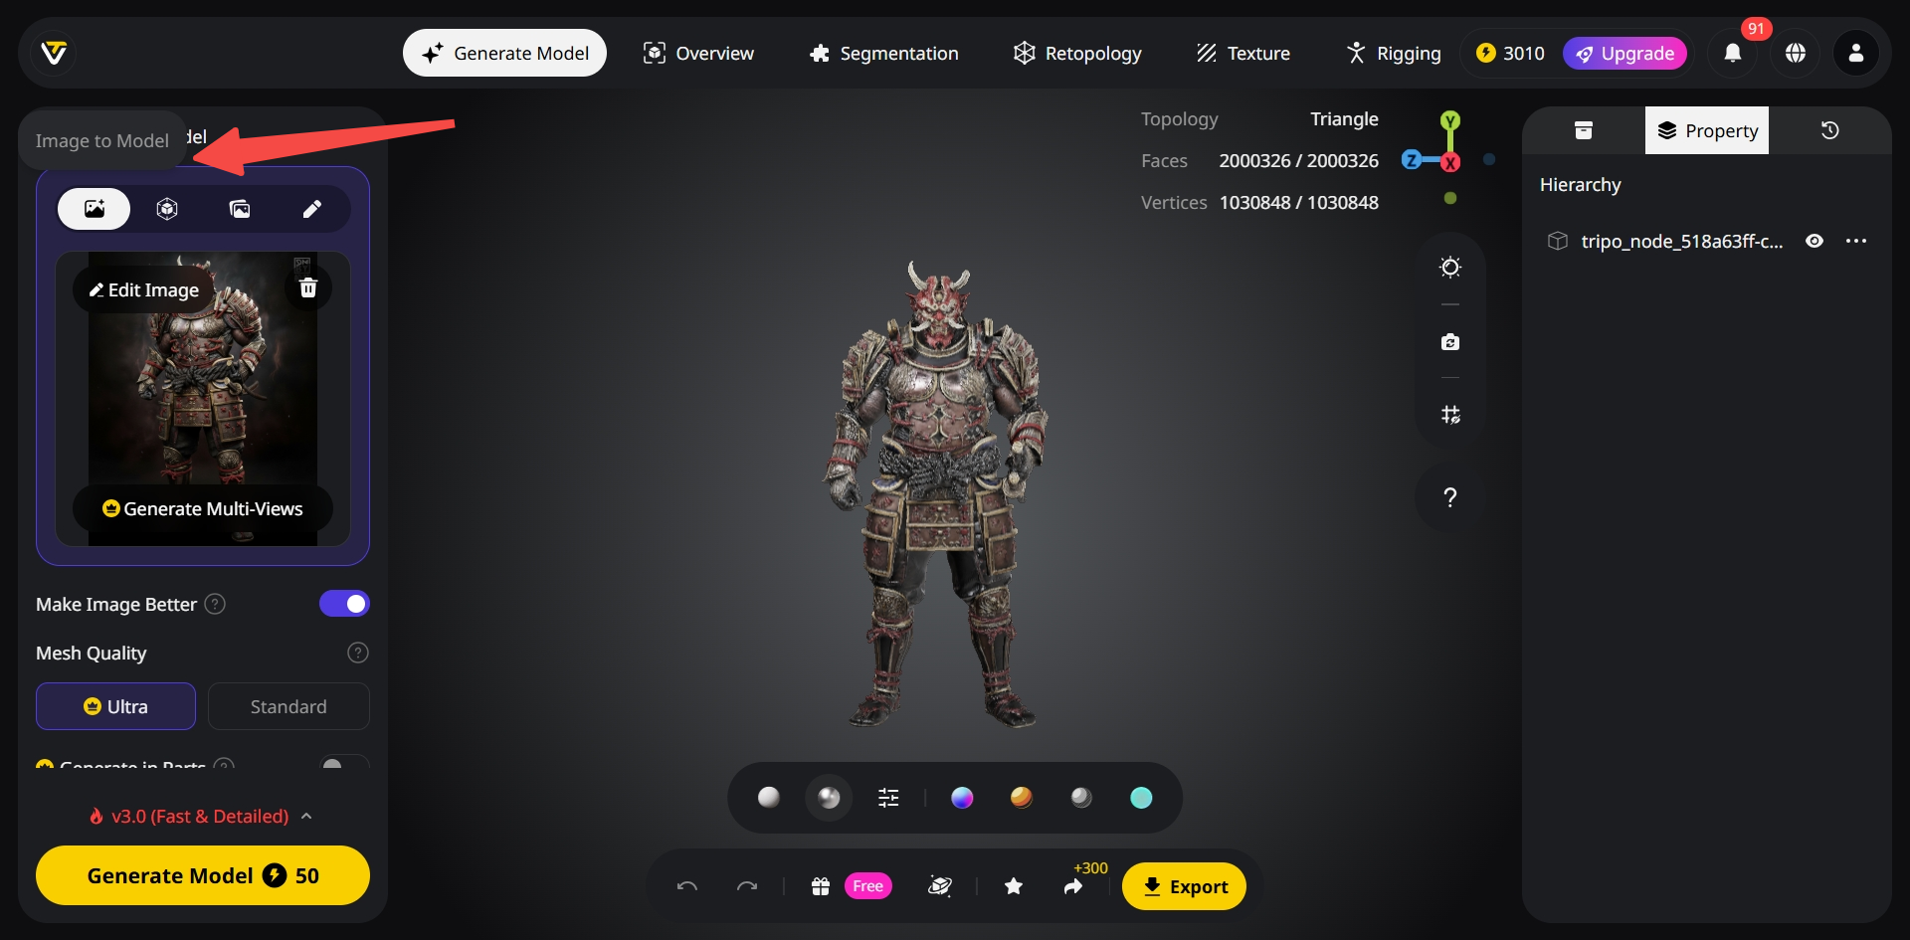Open the user account menu
Image resolution: width=1910 pixels, height=940 pixels.
[x=1855, y=54]
